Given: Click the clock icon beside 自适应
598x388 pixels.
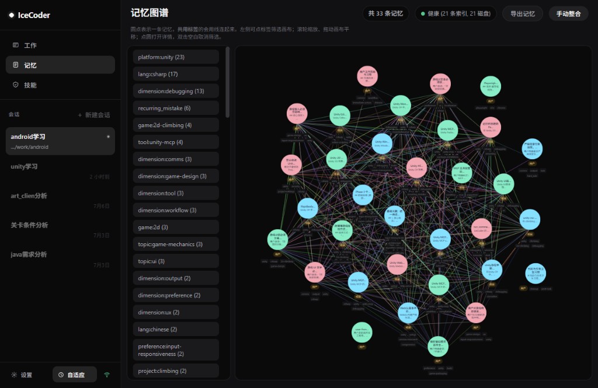Looking at the screenshot, I should click(x=61, y=375).
